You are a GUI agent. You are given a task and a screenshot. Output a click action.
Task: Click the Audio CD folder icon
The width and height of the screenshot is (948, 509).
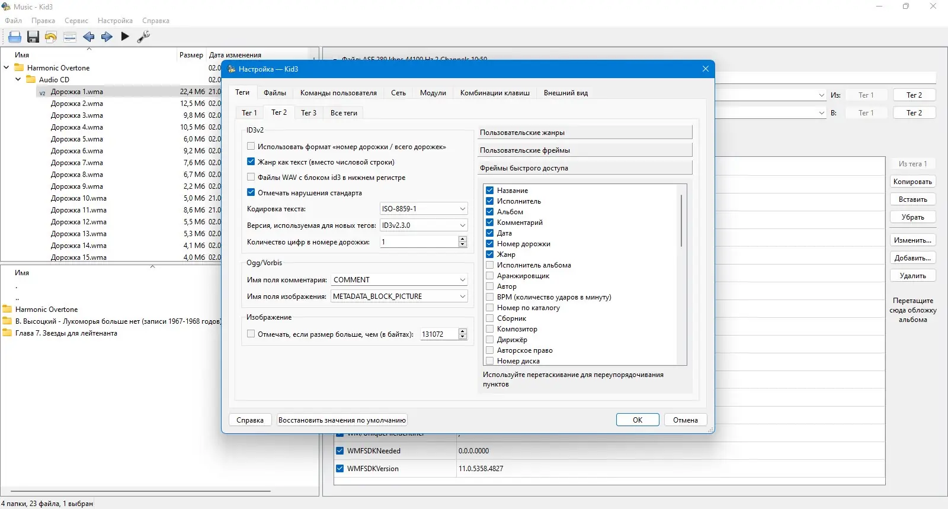(x=31, y=79)
